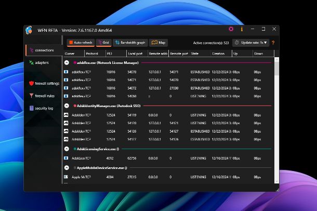Screen dimensions: 317x211
Task: Click the AdskLice row app icon
Action: tap(66, 158)
